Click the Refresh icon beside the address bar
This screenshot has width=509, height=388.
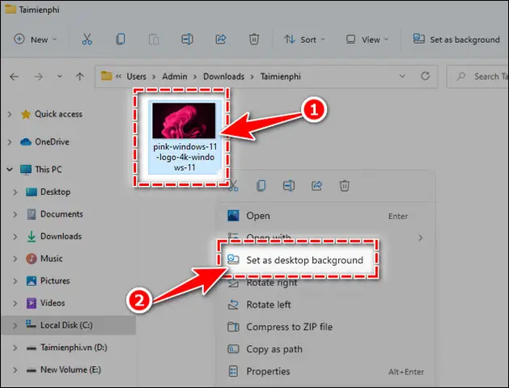(x=426, y=76)
